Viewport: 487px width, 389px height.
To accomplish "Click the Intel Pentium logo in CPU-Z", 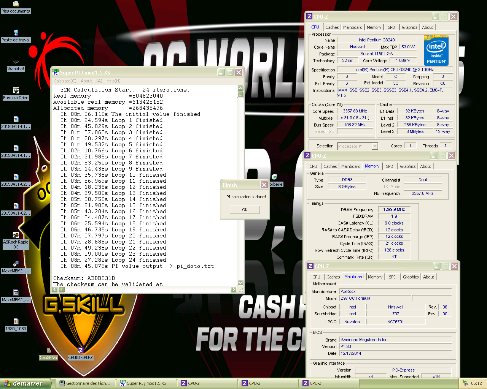I will point(436,51).
